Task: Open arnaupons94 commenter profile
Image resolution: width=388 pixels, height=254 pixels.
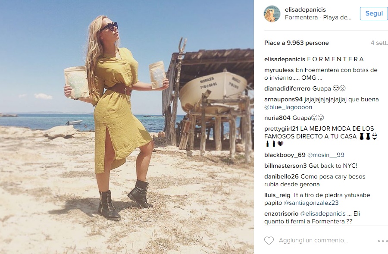Action: coord(283,100)
